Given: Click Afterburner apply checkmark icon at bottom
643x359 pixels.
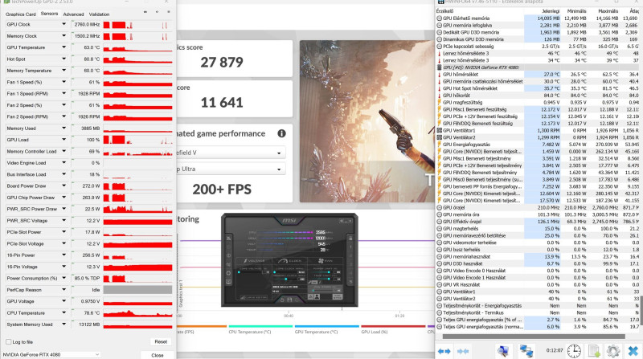Looking at the screenshot, I should (x=297, y=300).
